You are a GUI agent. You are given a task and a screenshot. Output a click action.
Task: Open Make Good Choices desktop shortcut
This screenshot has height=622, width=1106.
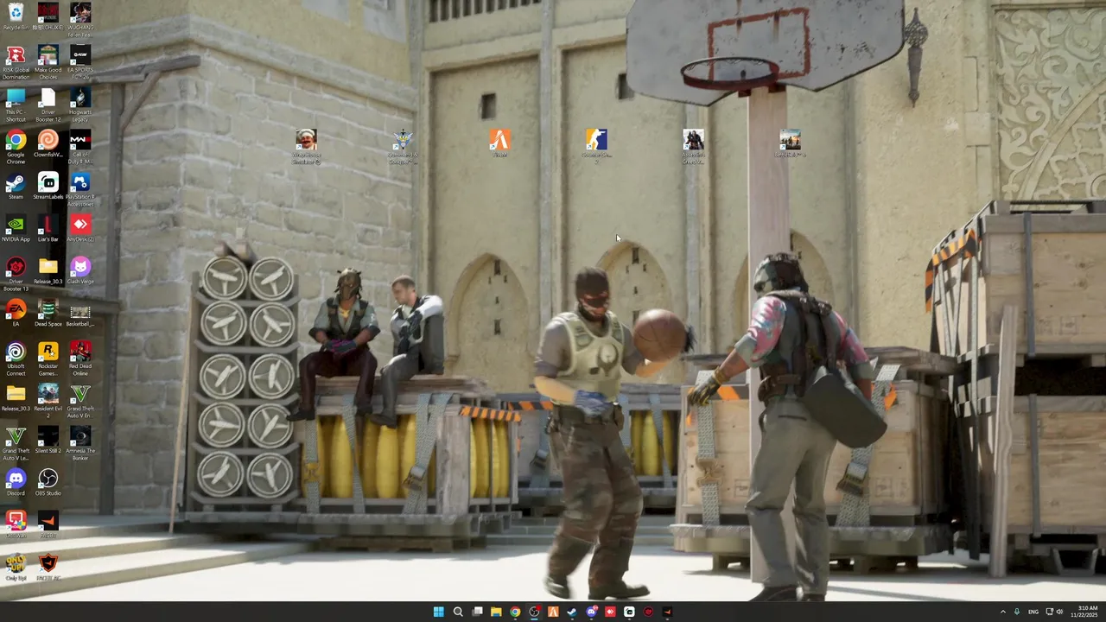click(48, 62)
